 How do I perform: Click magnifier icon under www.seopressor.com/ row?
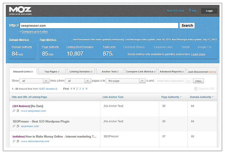14,111
